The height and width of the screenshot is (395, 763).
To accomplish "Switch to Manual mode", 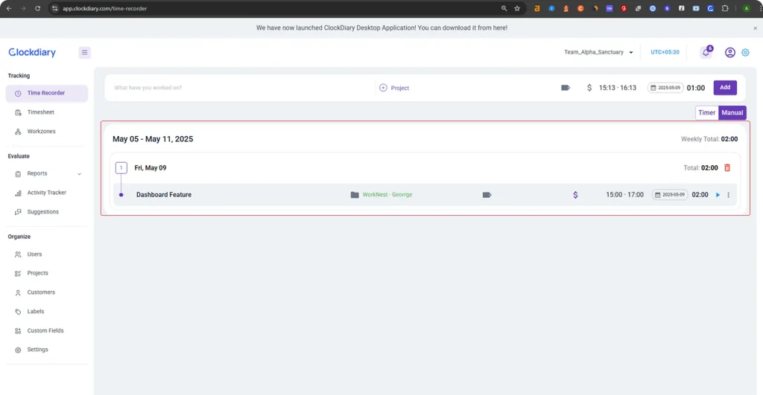I will click(x=732, y=113).
